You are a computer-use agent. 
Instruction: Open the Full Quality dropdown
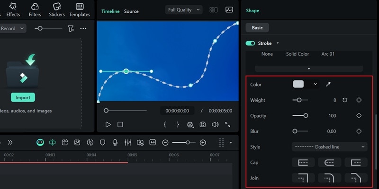(184, 10)
